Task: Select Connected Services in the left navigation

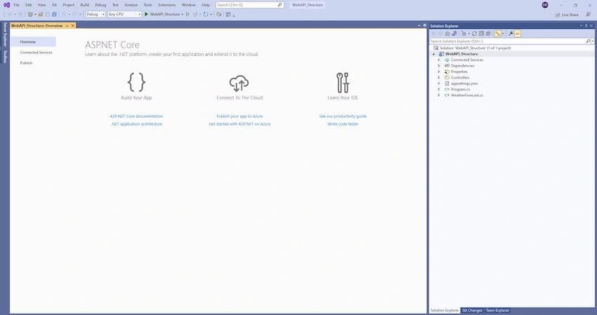Action: coord(36,53)
